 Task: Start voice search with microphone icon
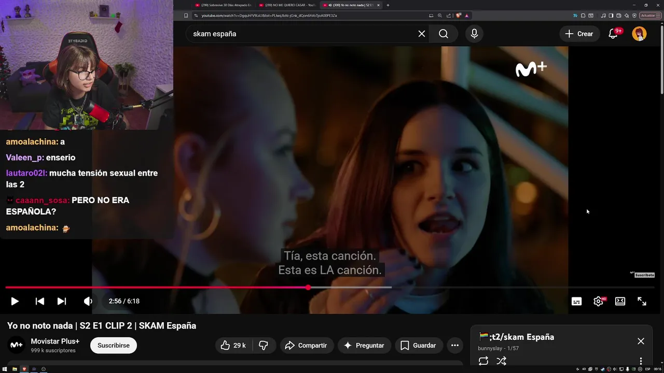pos(474,34)
